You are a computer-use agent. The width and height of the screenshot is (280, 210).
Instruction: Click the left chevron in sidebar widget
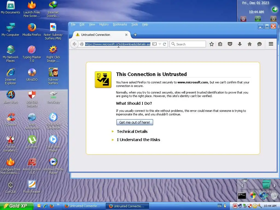pos(242,186)
